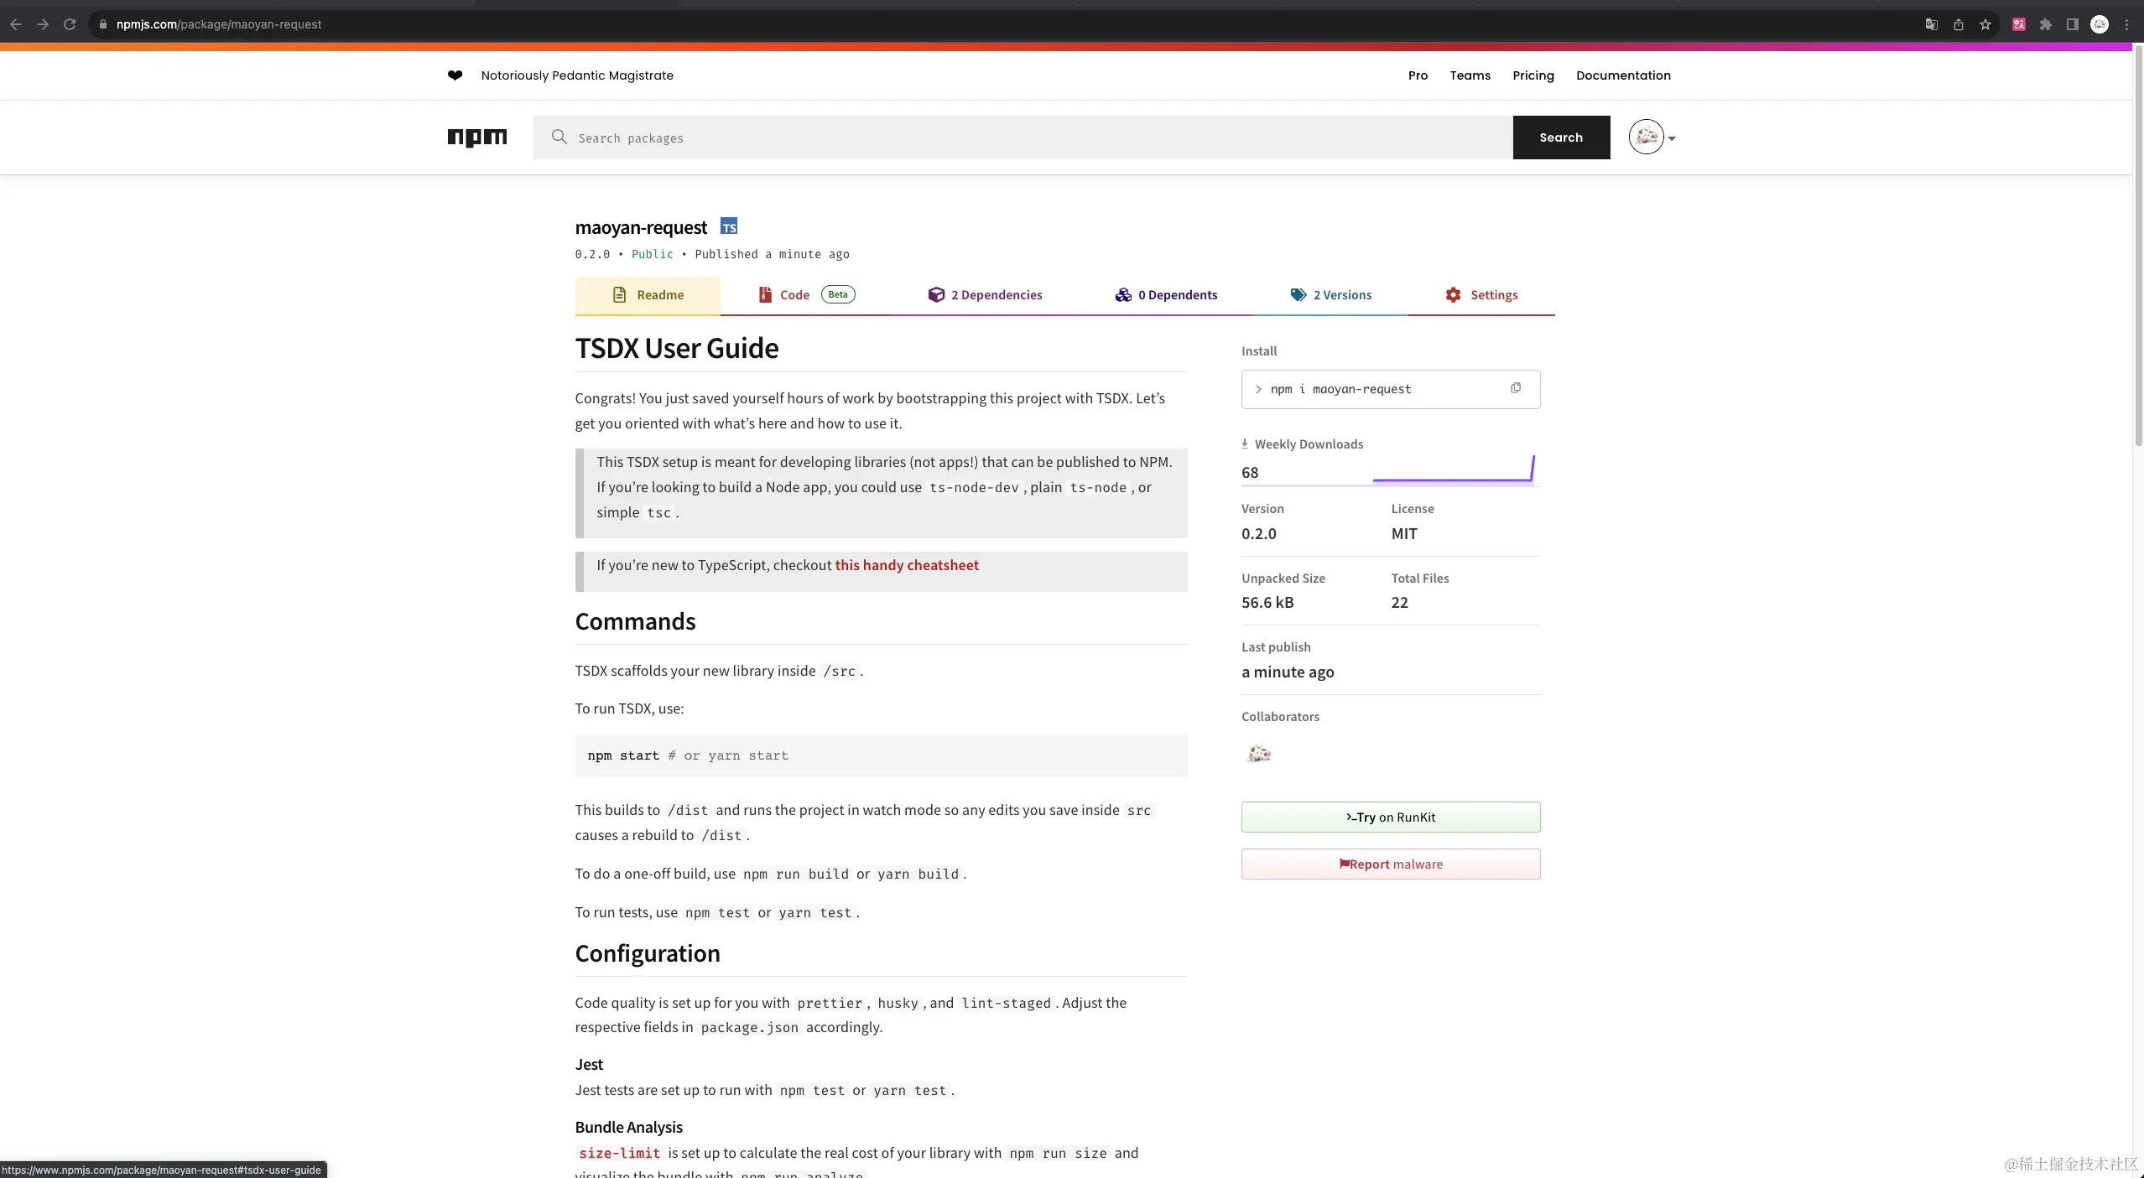Click the npm logo
2144x1178 pixels.
pos(476,138)
